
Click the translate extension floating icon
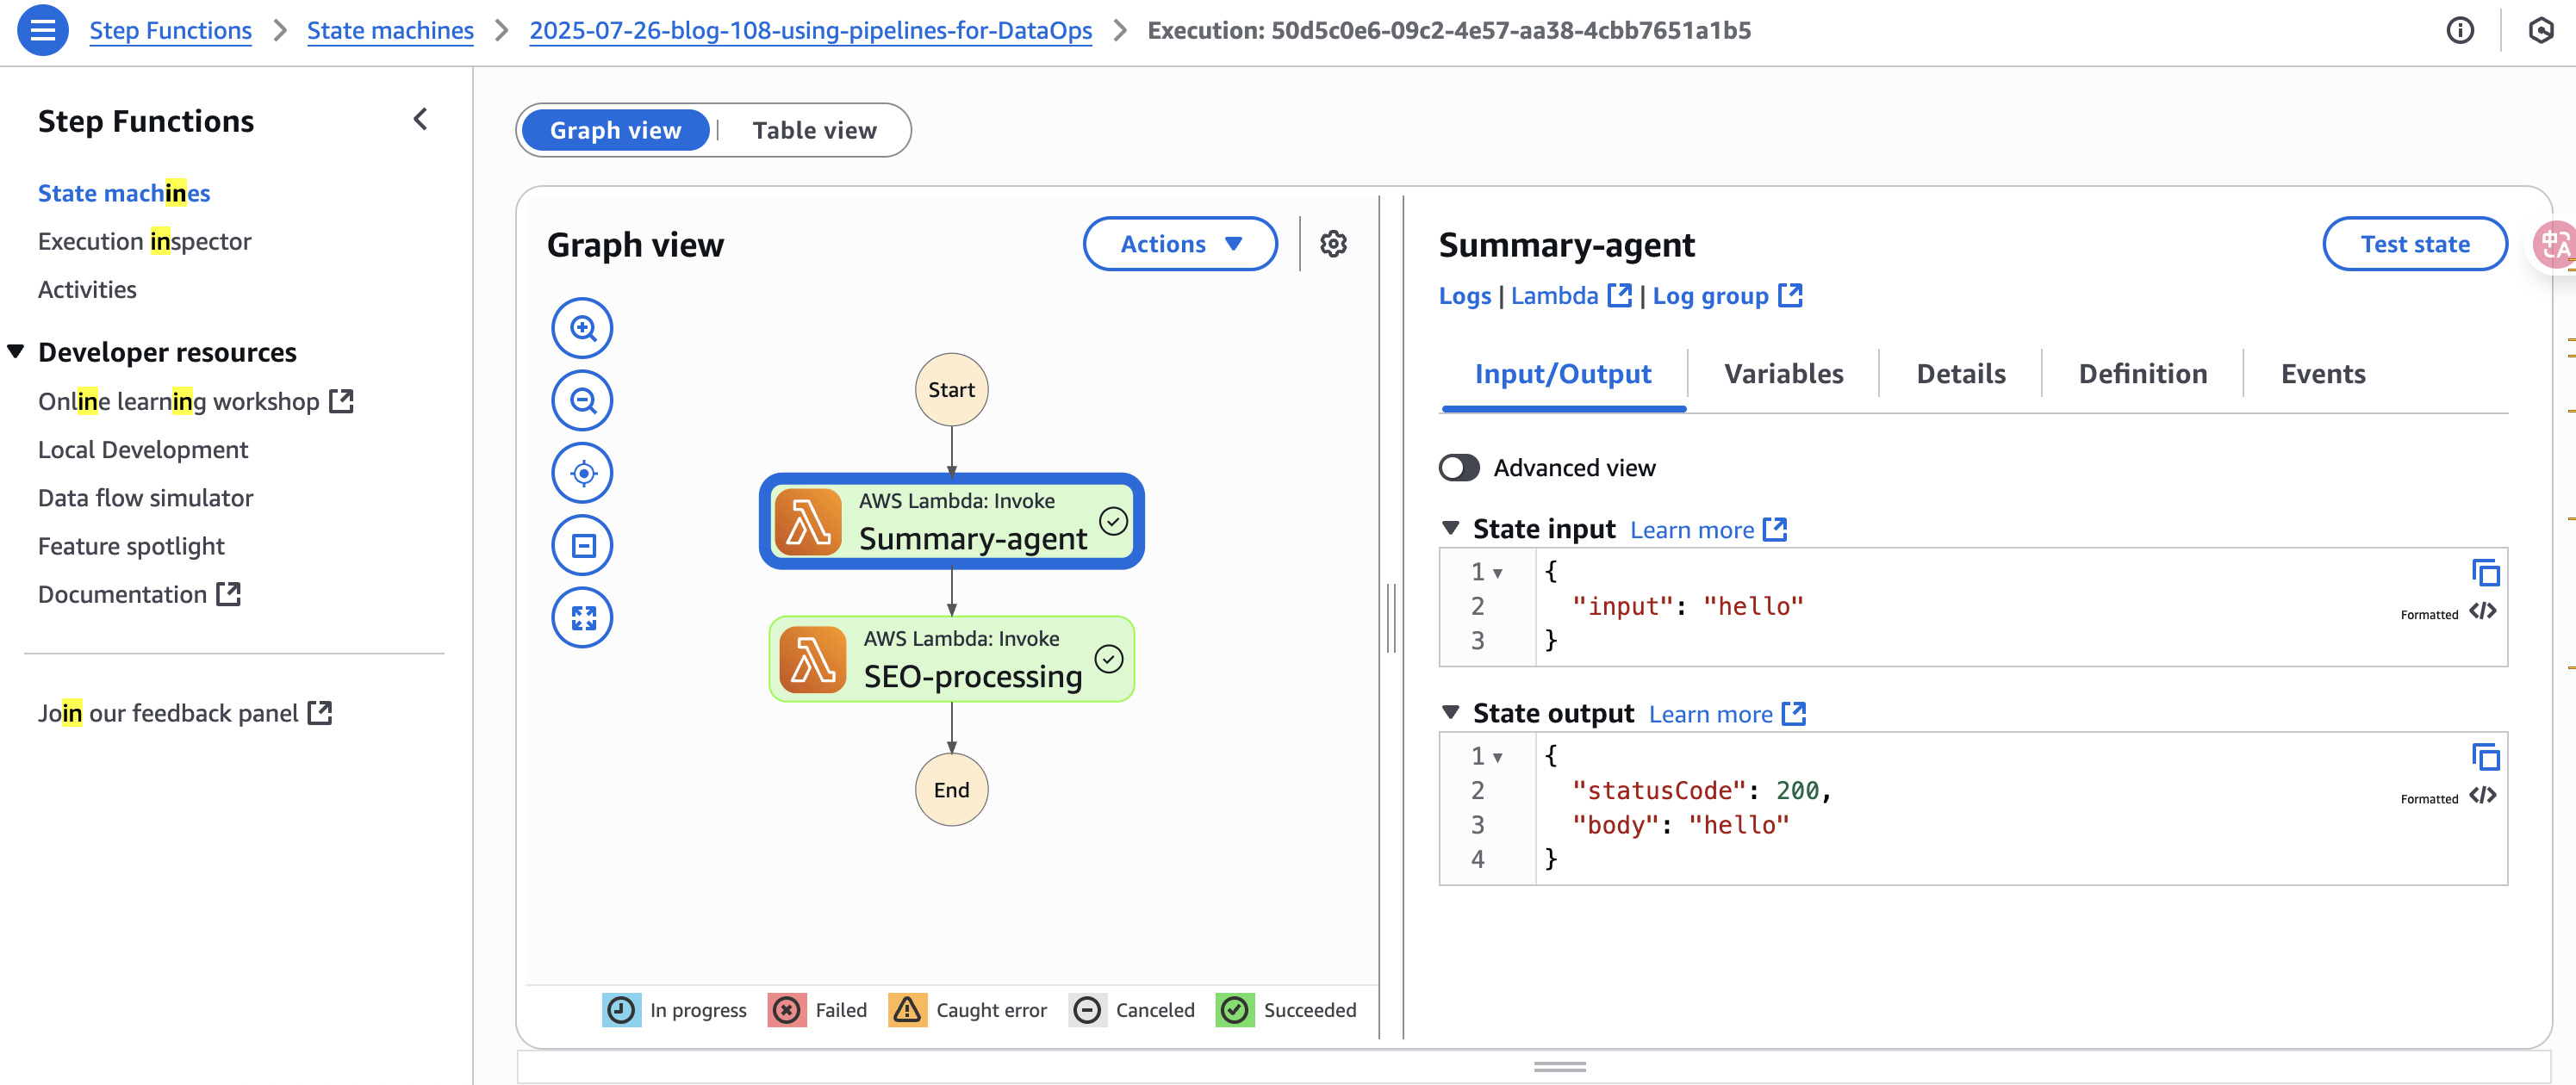(x=2554, y=244)
